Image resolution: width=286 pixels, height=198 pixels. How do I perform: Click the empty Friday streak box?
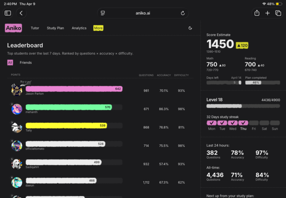(x=254, y=123)
